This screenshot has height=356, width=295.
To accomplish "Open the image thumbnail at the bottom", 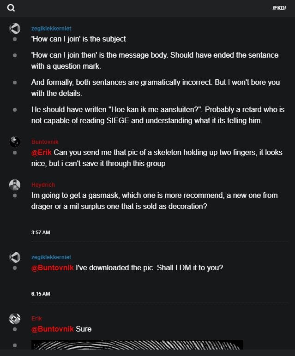I will (137, 344).
